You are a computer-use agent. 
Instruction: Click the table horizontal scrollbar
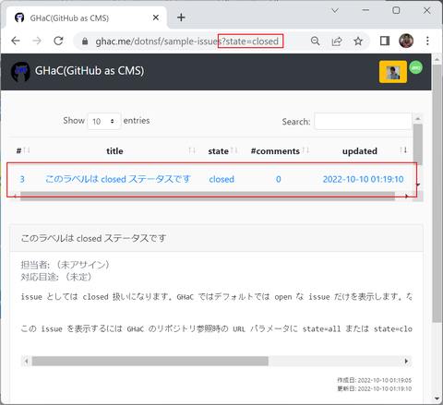[208, 197]
